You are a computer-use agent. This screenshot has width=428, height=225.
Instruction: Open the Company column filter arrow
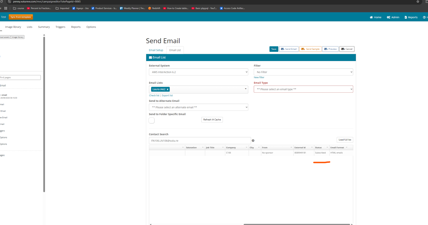point(247,147)
